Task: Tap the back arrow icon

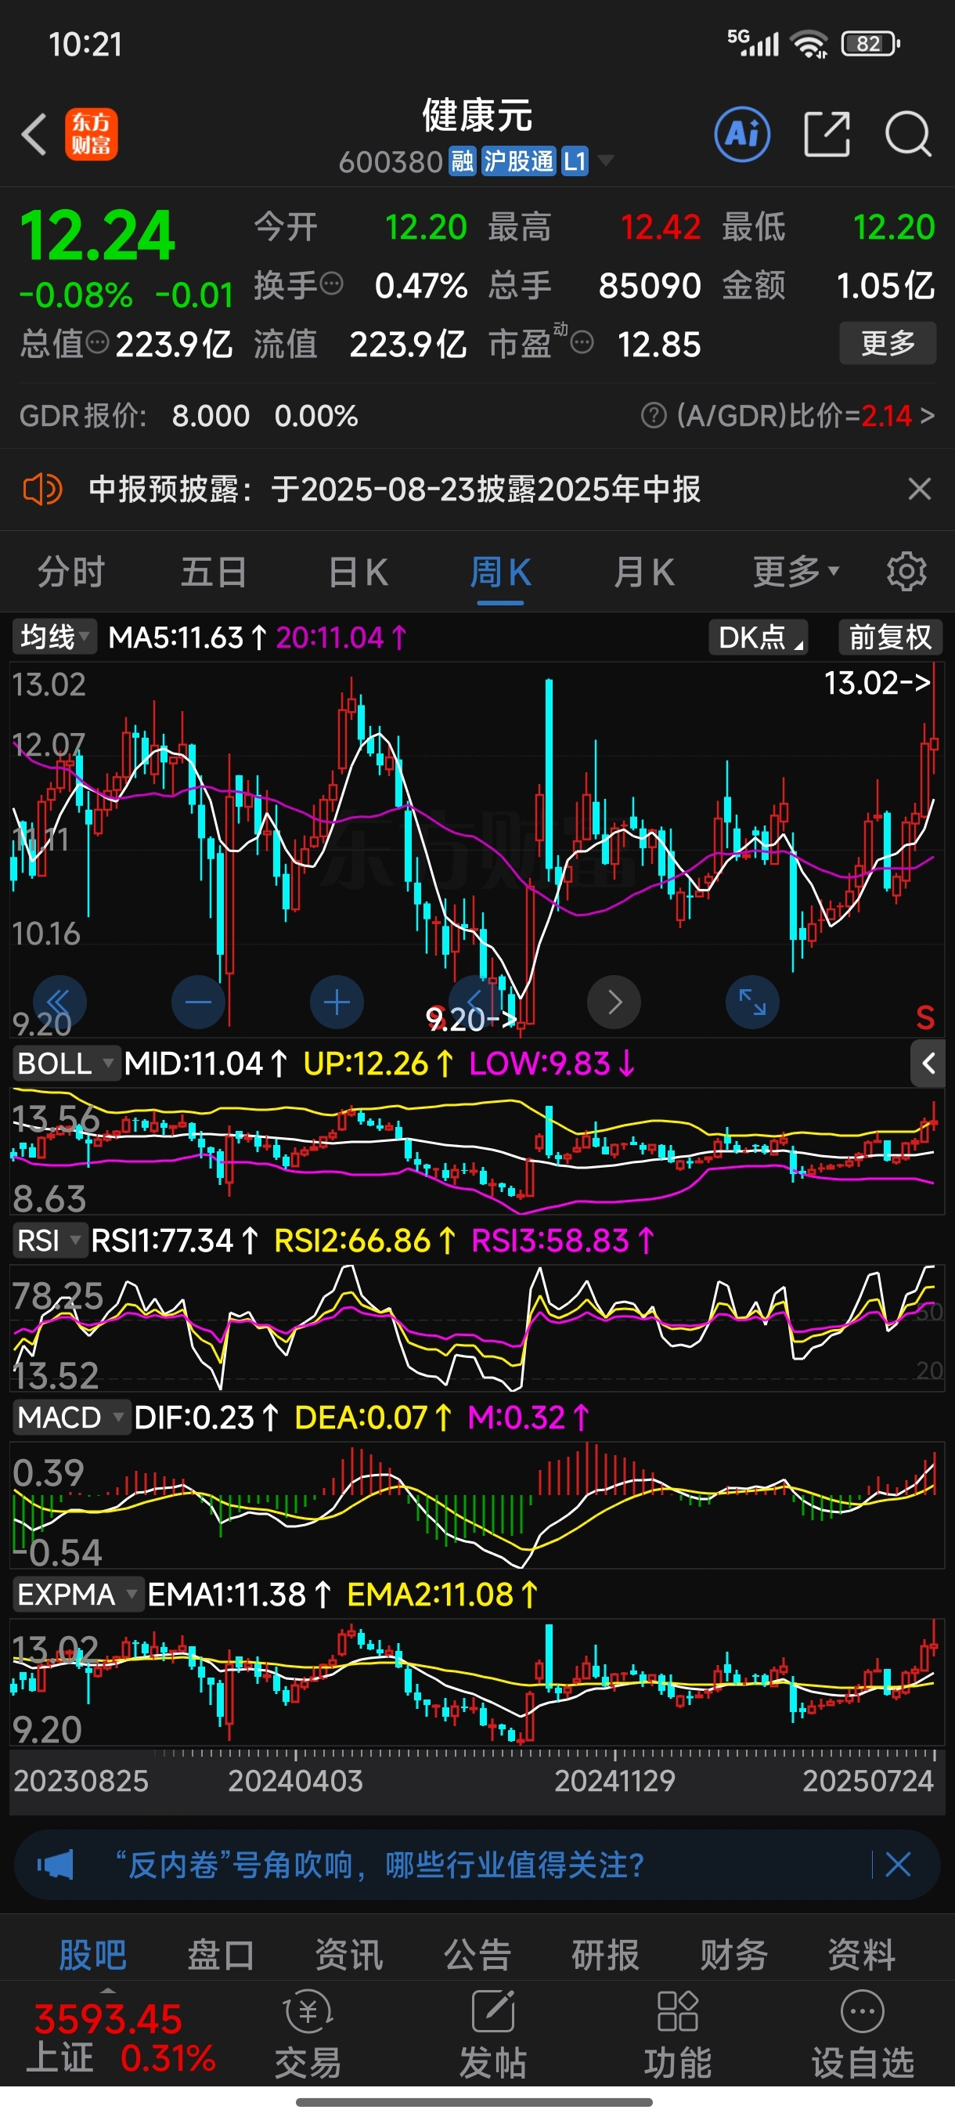Action: 34,135
